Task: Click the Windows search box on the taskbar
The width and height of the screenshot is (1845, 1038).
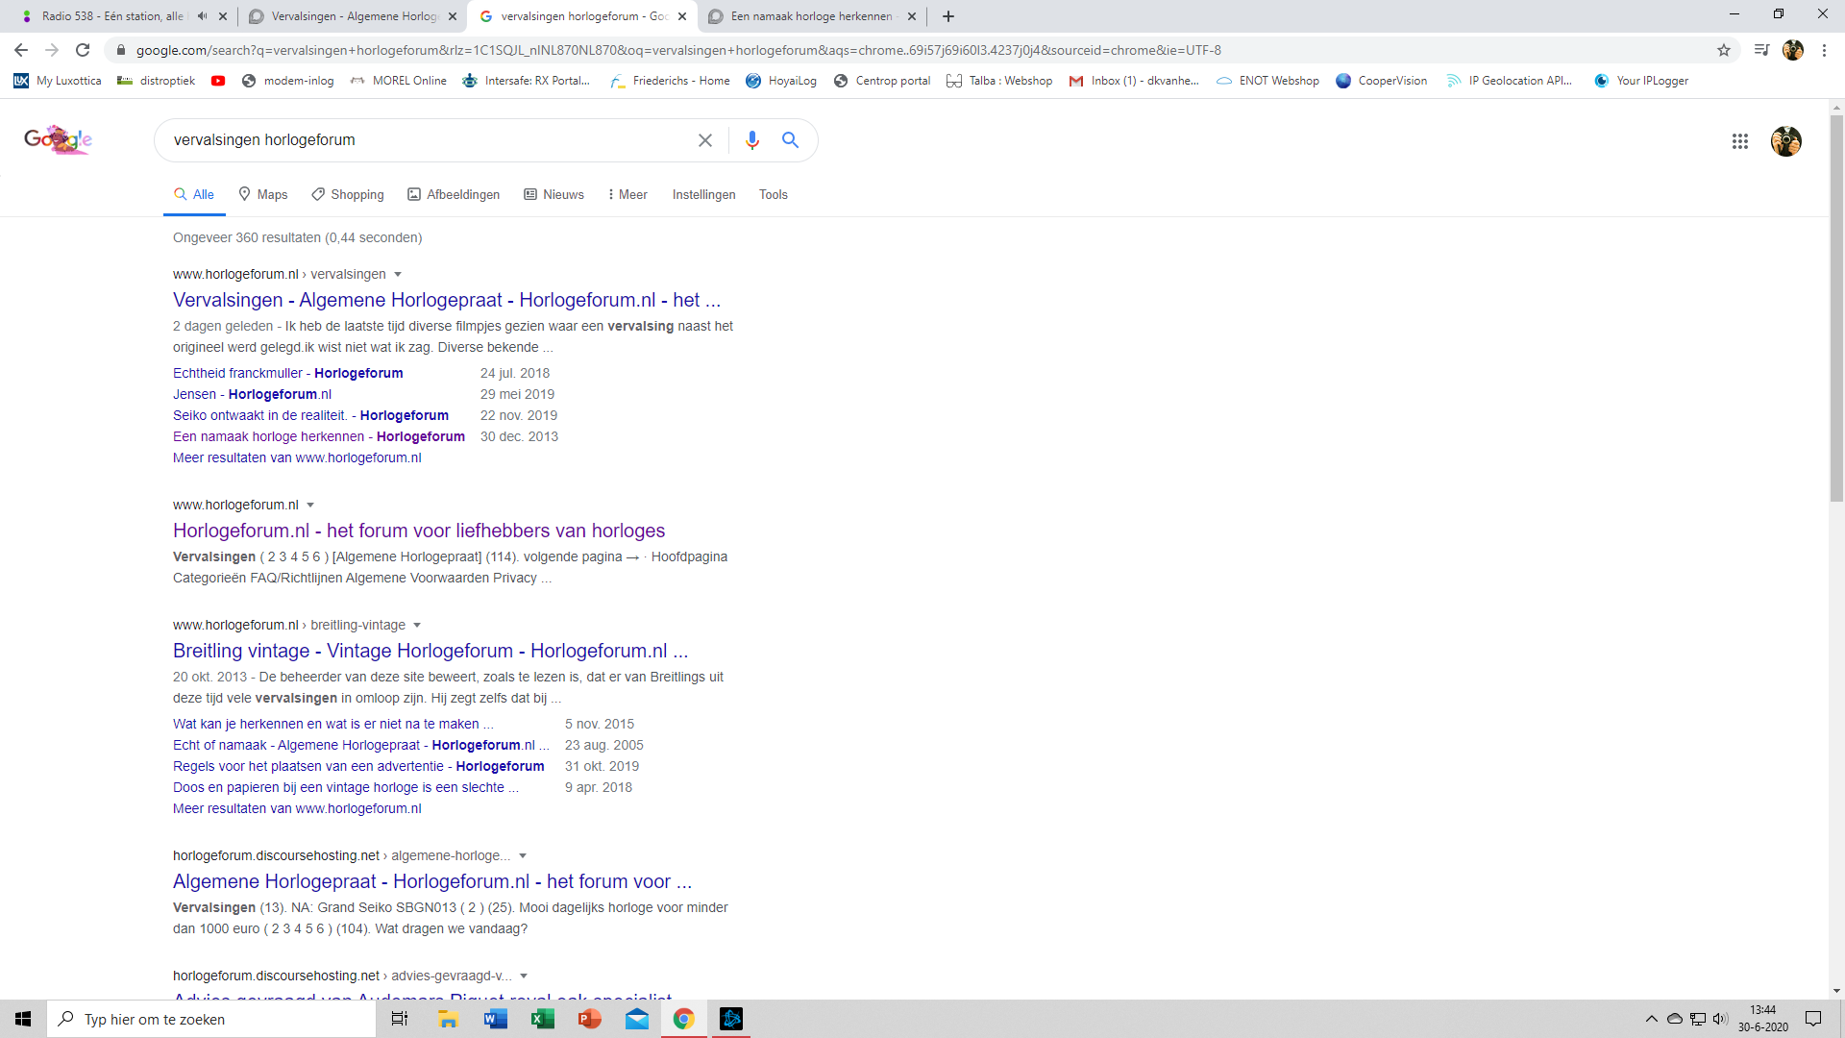Action: pos(211,1019)
